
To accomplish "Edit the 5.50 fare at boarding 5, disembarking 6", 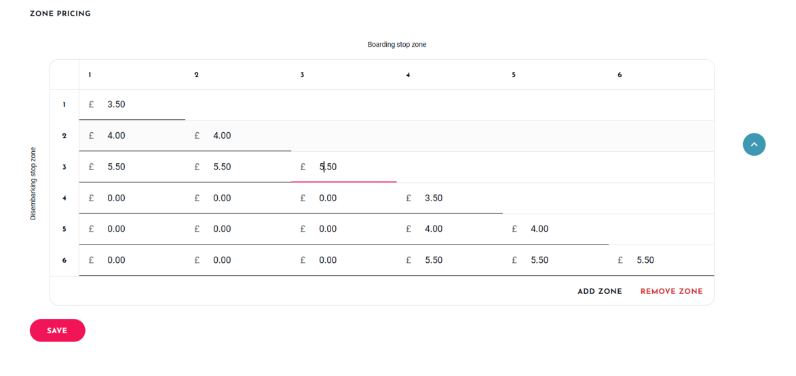I will point(555,260).
